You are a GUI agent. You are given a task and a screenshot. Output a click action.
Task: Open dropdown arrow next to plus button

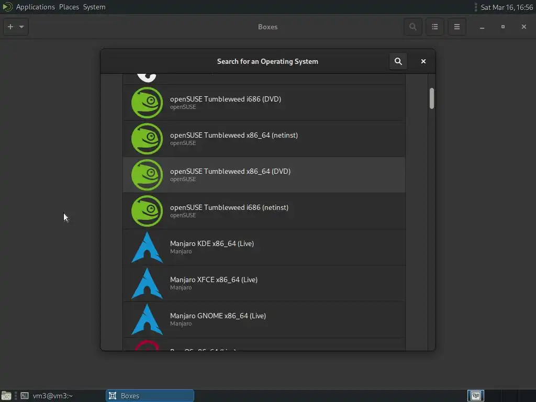click(x=21, y=27)
